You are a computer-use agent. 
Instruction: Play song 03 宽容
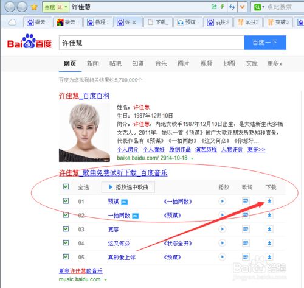pos(222,229)
